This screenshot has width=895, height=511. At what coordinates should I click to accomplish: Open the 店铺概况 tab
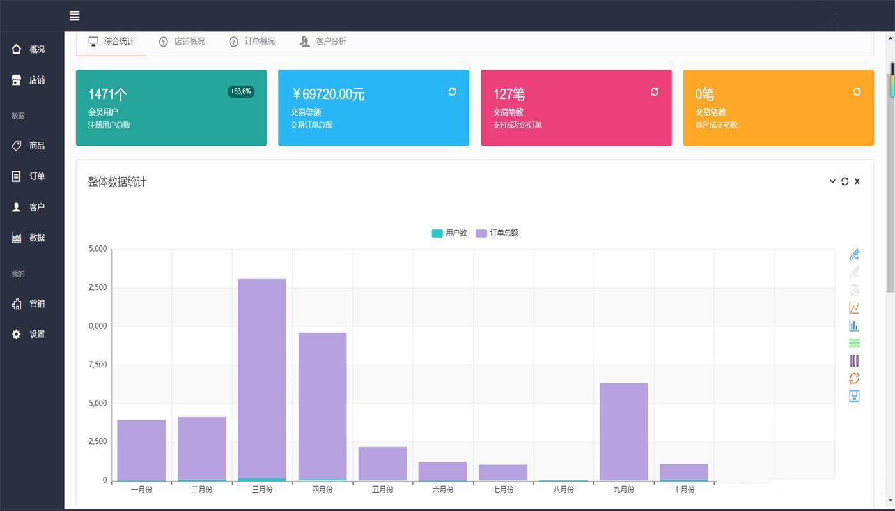[x=182, y=42]
